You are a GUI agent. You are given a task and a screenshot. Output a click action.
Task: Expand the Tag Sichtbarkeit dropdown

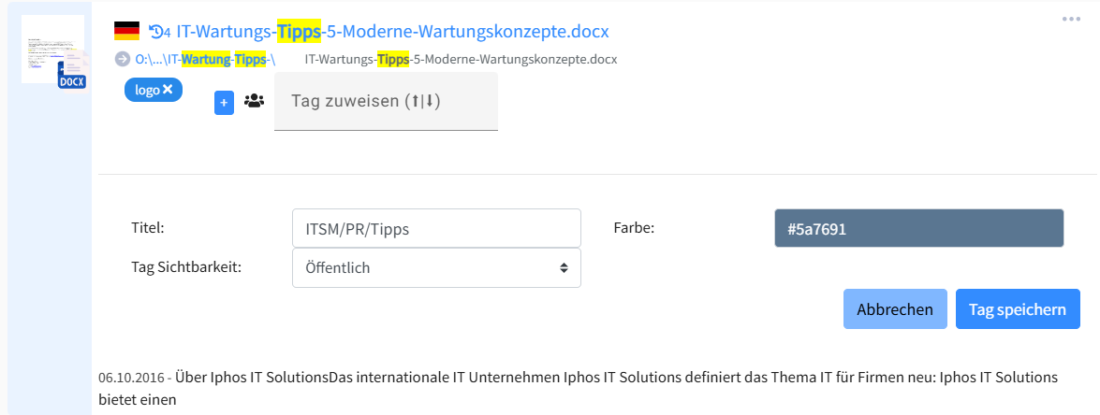(436, 267)
